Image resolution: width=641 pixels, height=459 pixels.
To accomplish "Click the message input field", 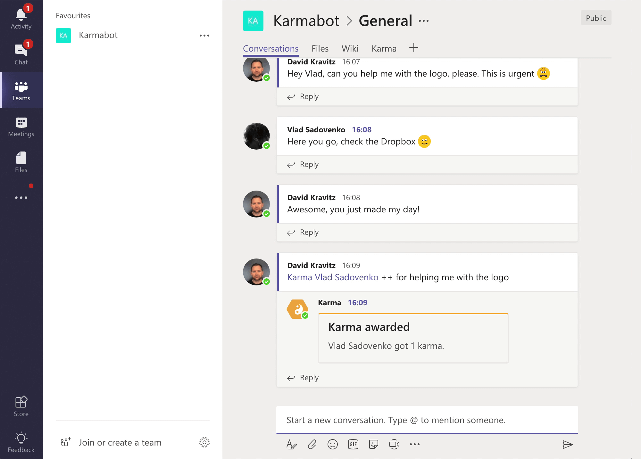I will (427, 420).
